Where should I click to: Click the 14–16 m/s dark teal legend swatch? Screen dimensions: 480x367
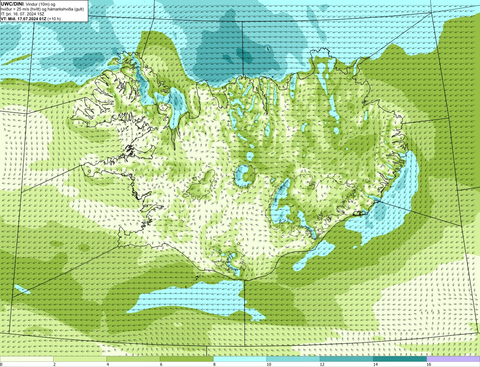point(400,359)
